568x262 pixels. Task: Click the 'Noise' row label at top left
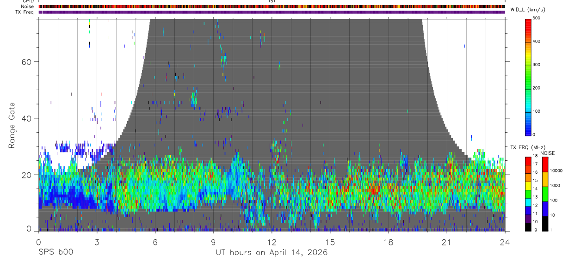[x=27, y=6]
